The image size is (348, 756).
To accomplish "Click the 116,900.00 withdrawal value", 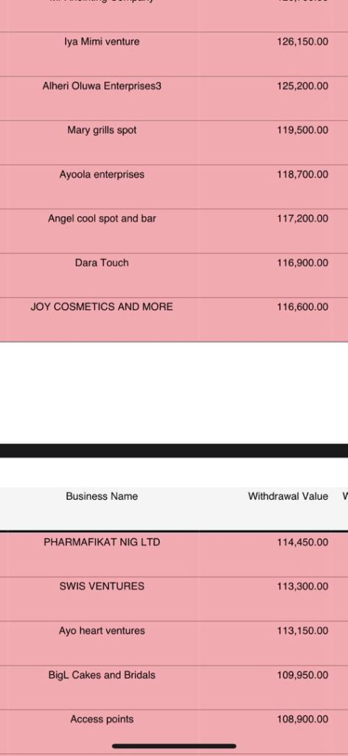I will [x=303, y=263].
